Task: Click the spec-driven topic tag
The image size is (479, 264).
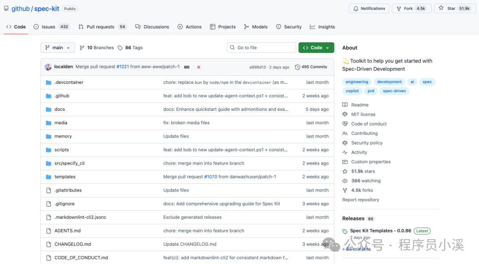Action: tap(394, 91)
